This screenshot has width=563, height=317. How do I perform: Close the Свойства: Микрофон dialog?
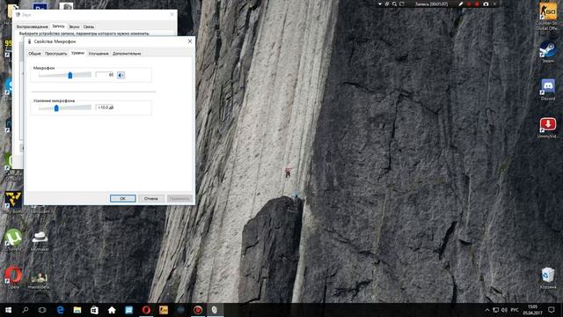pos(190,41)
